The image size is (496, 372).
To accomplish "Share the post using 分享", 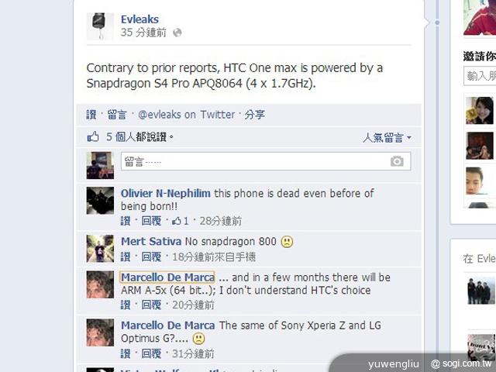I will 254,115.
